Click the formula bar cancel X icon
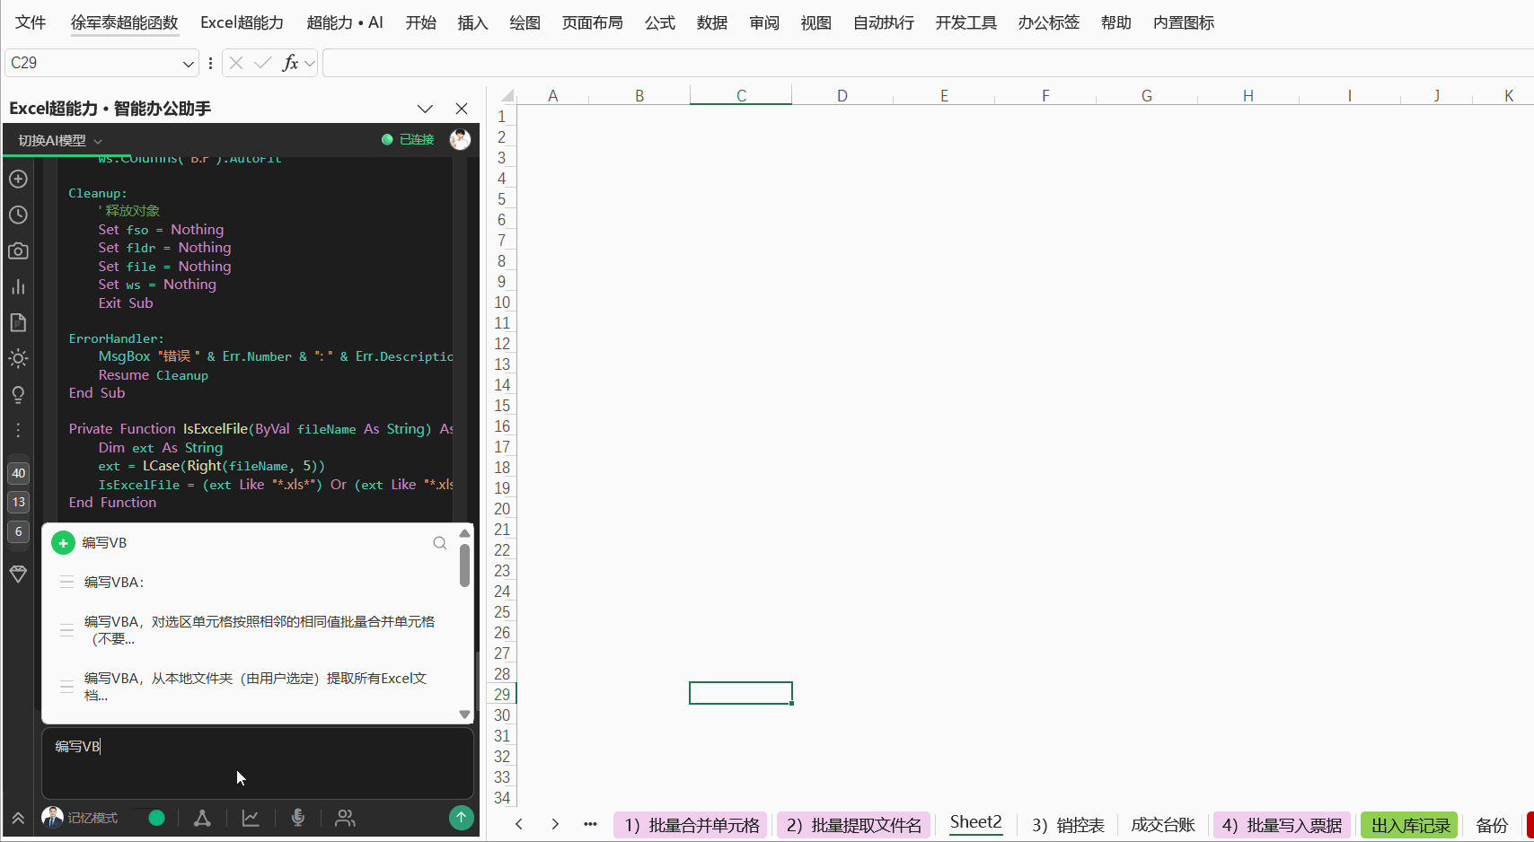 [236, 63]
